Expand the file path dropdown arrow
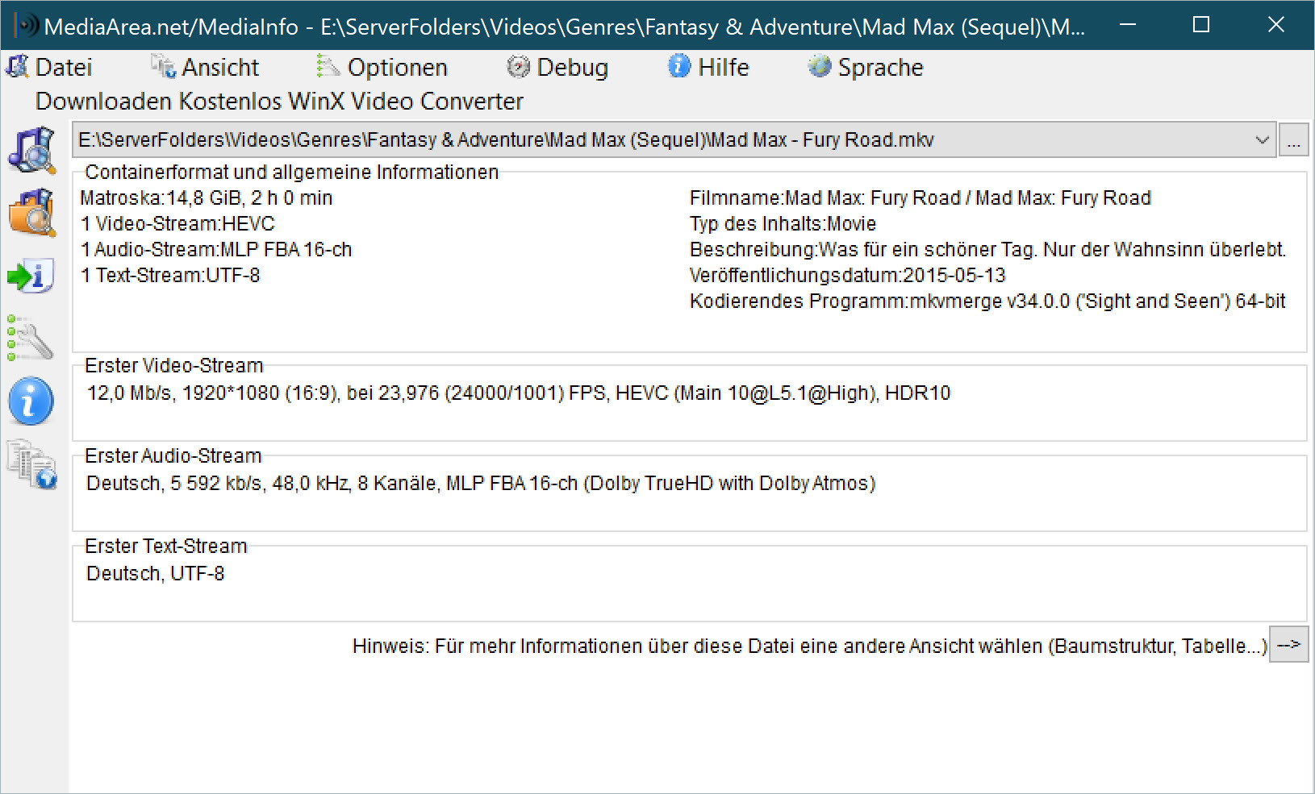This screenshot has height=794, width=1315. pyautogui.click(x=1263, y=140)
